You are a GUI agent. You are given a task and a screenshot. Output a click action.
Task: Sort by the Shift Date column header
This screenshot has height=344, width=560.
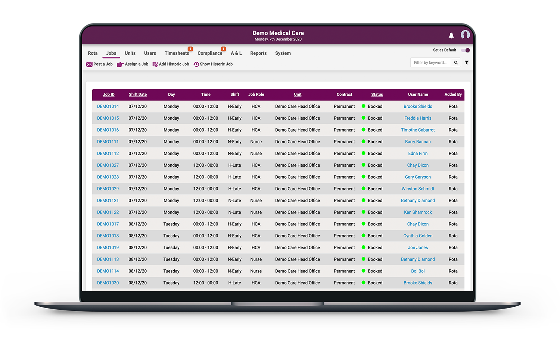(x=137, y=94)
